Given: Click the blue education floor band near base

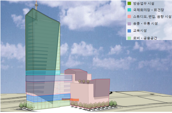Looking at the screenshot, I should 48,98.
